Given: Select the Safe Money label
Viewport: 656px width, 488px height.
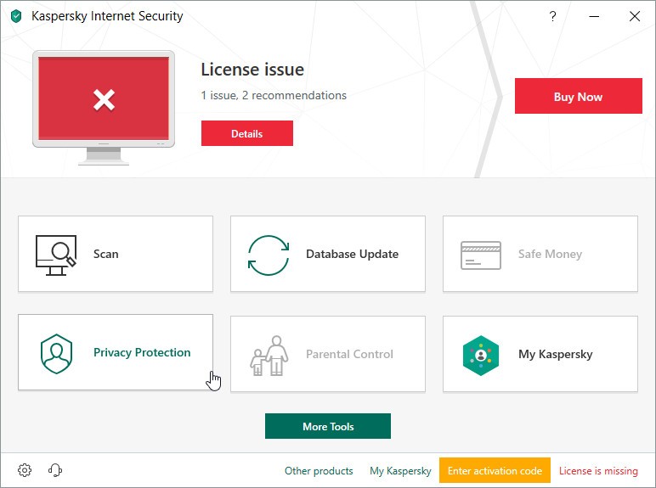Looking at the screenshot, I should (550, 254).
